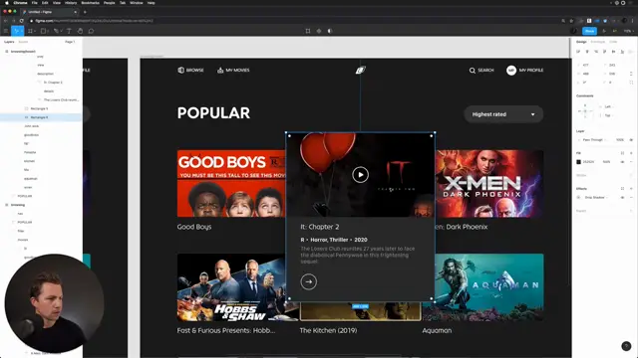Remove the fill with minus icon

pyautogui.click(x=631, y=161)
